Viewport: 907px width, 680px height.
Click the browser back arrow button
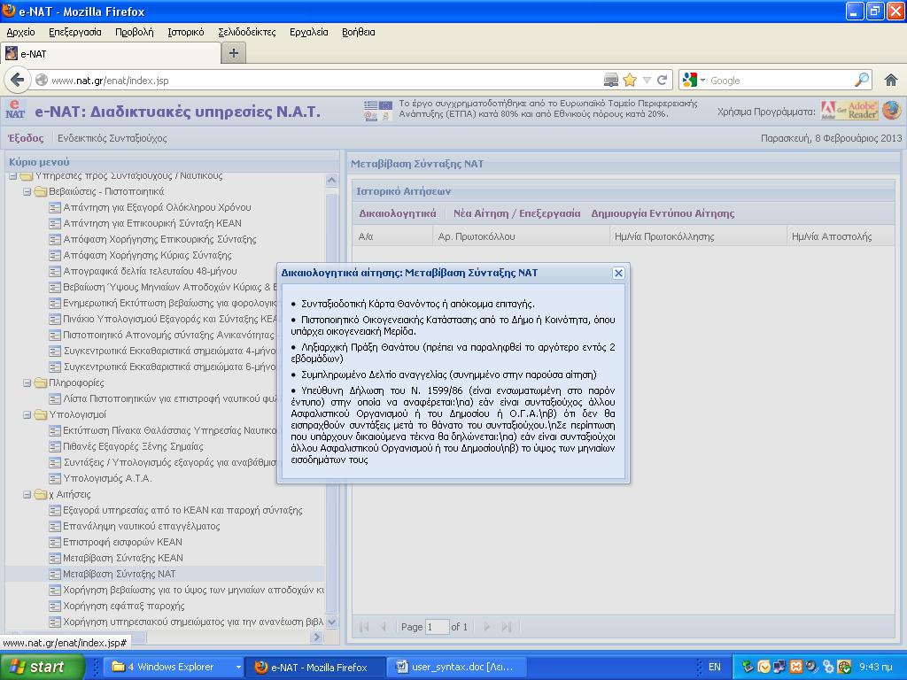[18, 80]
